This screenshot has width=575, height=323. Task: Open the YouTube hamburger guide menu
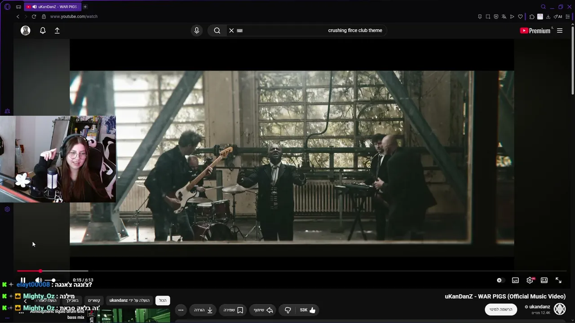coord(560,31)
